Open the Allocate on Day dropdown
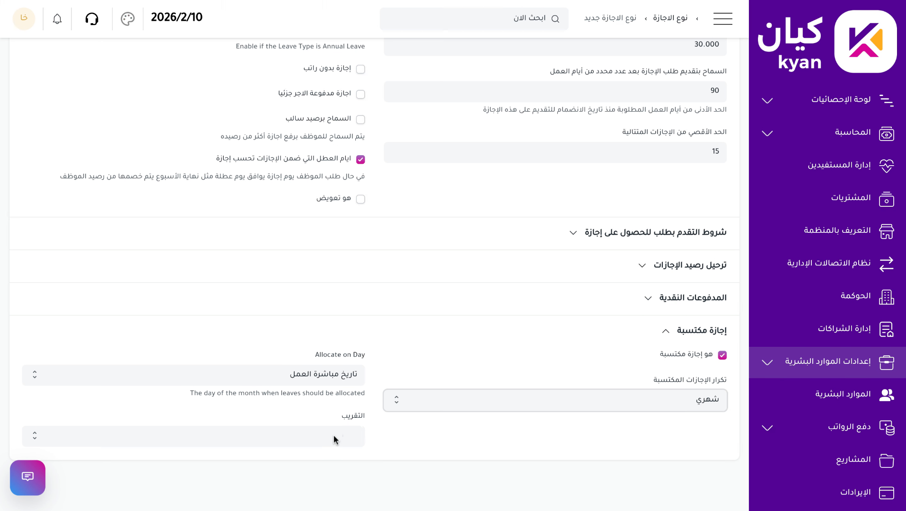The height and width of the screenshot is (511, 906). click(x=194, y=375)
